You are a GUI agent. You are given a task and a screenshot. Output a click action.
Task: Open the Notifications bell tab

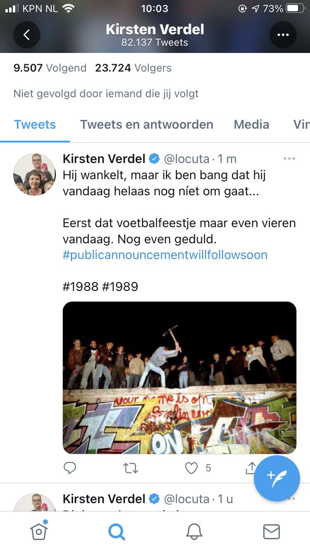tap(194, 532)
